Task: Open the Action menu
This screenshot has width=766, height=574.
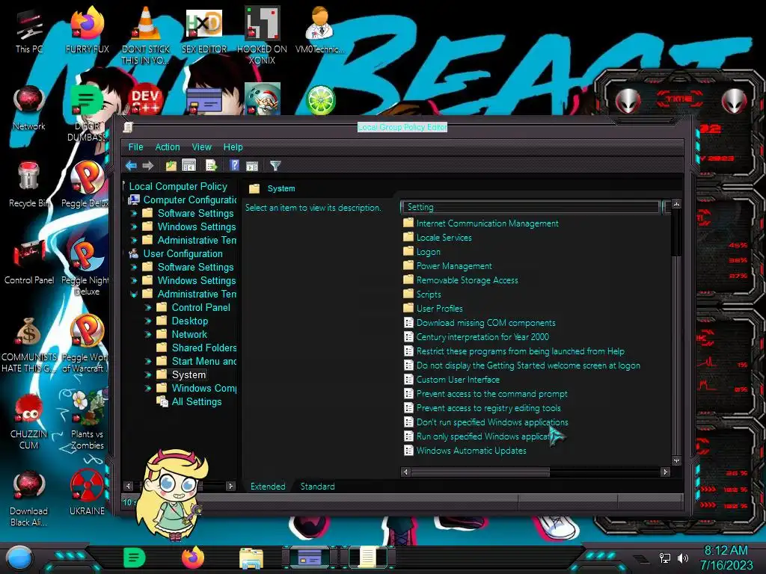Action: pyautogui.click(x=168, y=147)
